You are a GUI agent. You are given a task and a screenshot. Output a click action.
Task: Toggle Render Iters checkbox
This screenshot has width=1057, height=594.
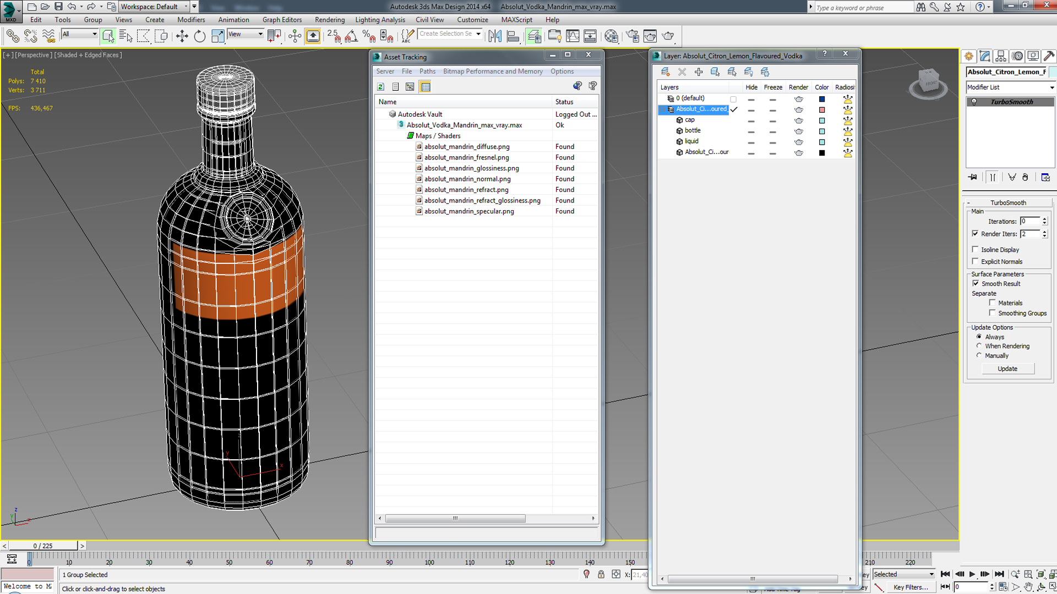click(975, 234)
